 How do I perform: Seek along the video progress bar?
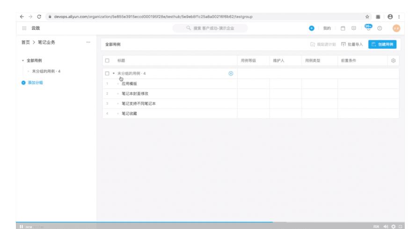210,222
